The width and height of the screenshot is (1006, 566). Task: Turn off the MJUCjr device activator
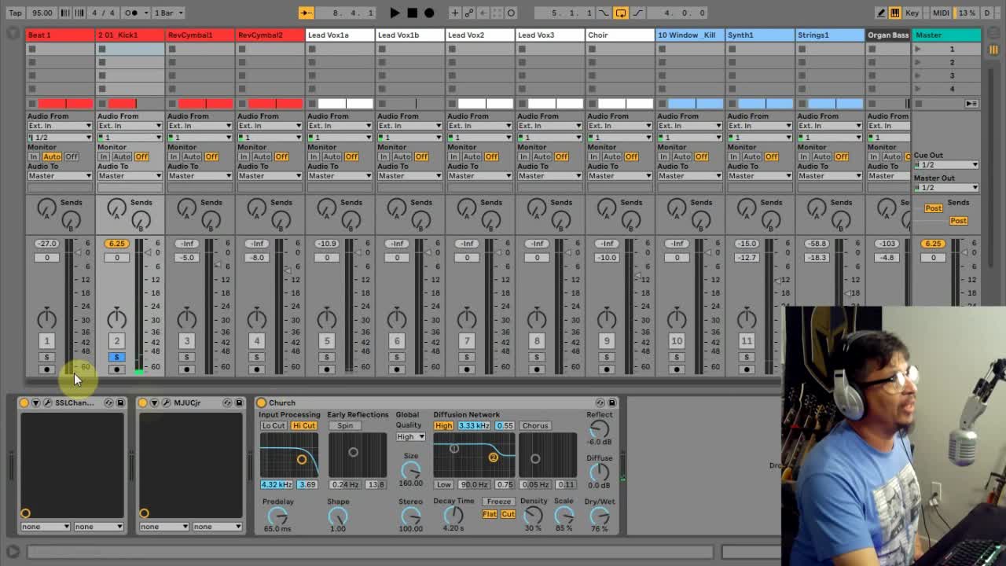pos(143,402)
